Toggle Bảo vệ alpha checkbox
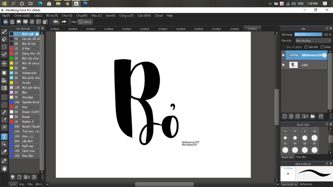333x187 pixels. pyautogui.click(x=284, y=47)
